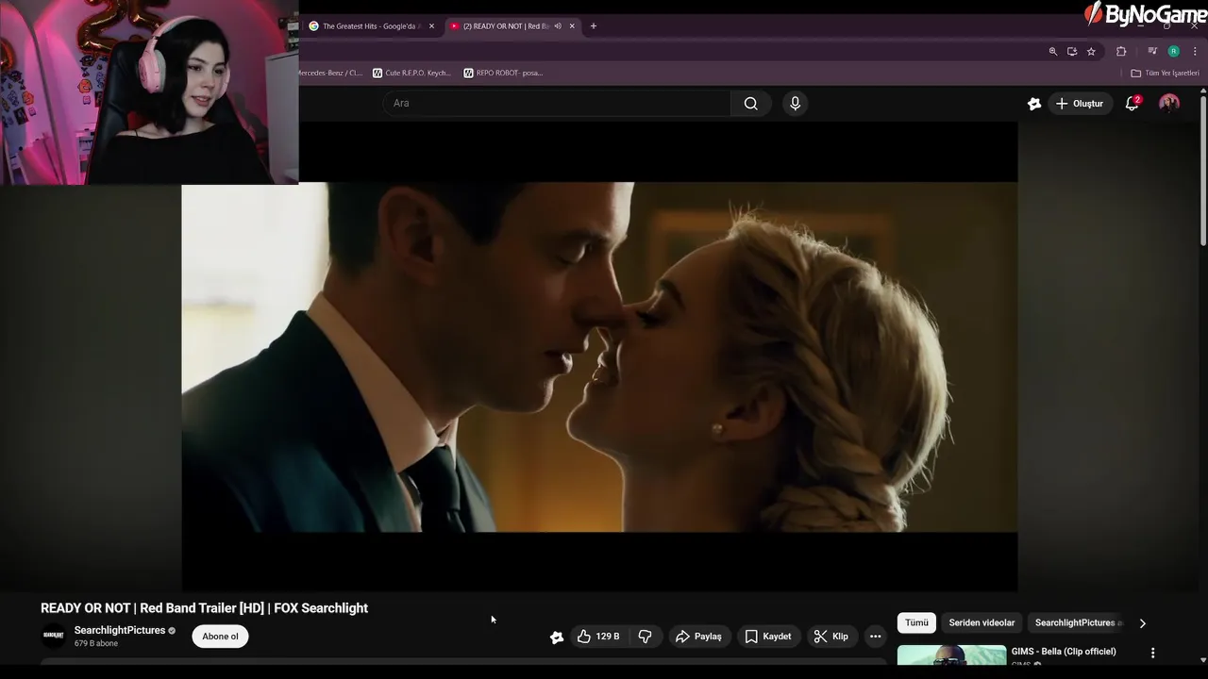Select the SearchlightPictures filter chip
The image size is (1208, 679).
click(x=1078, y=623)
